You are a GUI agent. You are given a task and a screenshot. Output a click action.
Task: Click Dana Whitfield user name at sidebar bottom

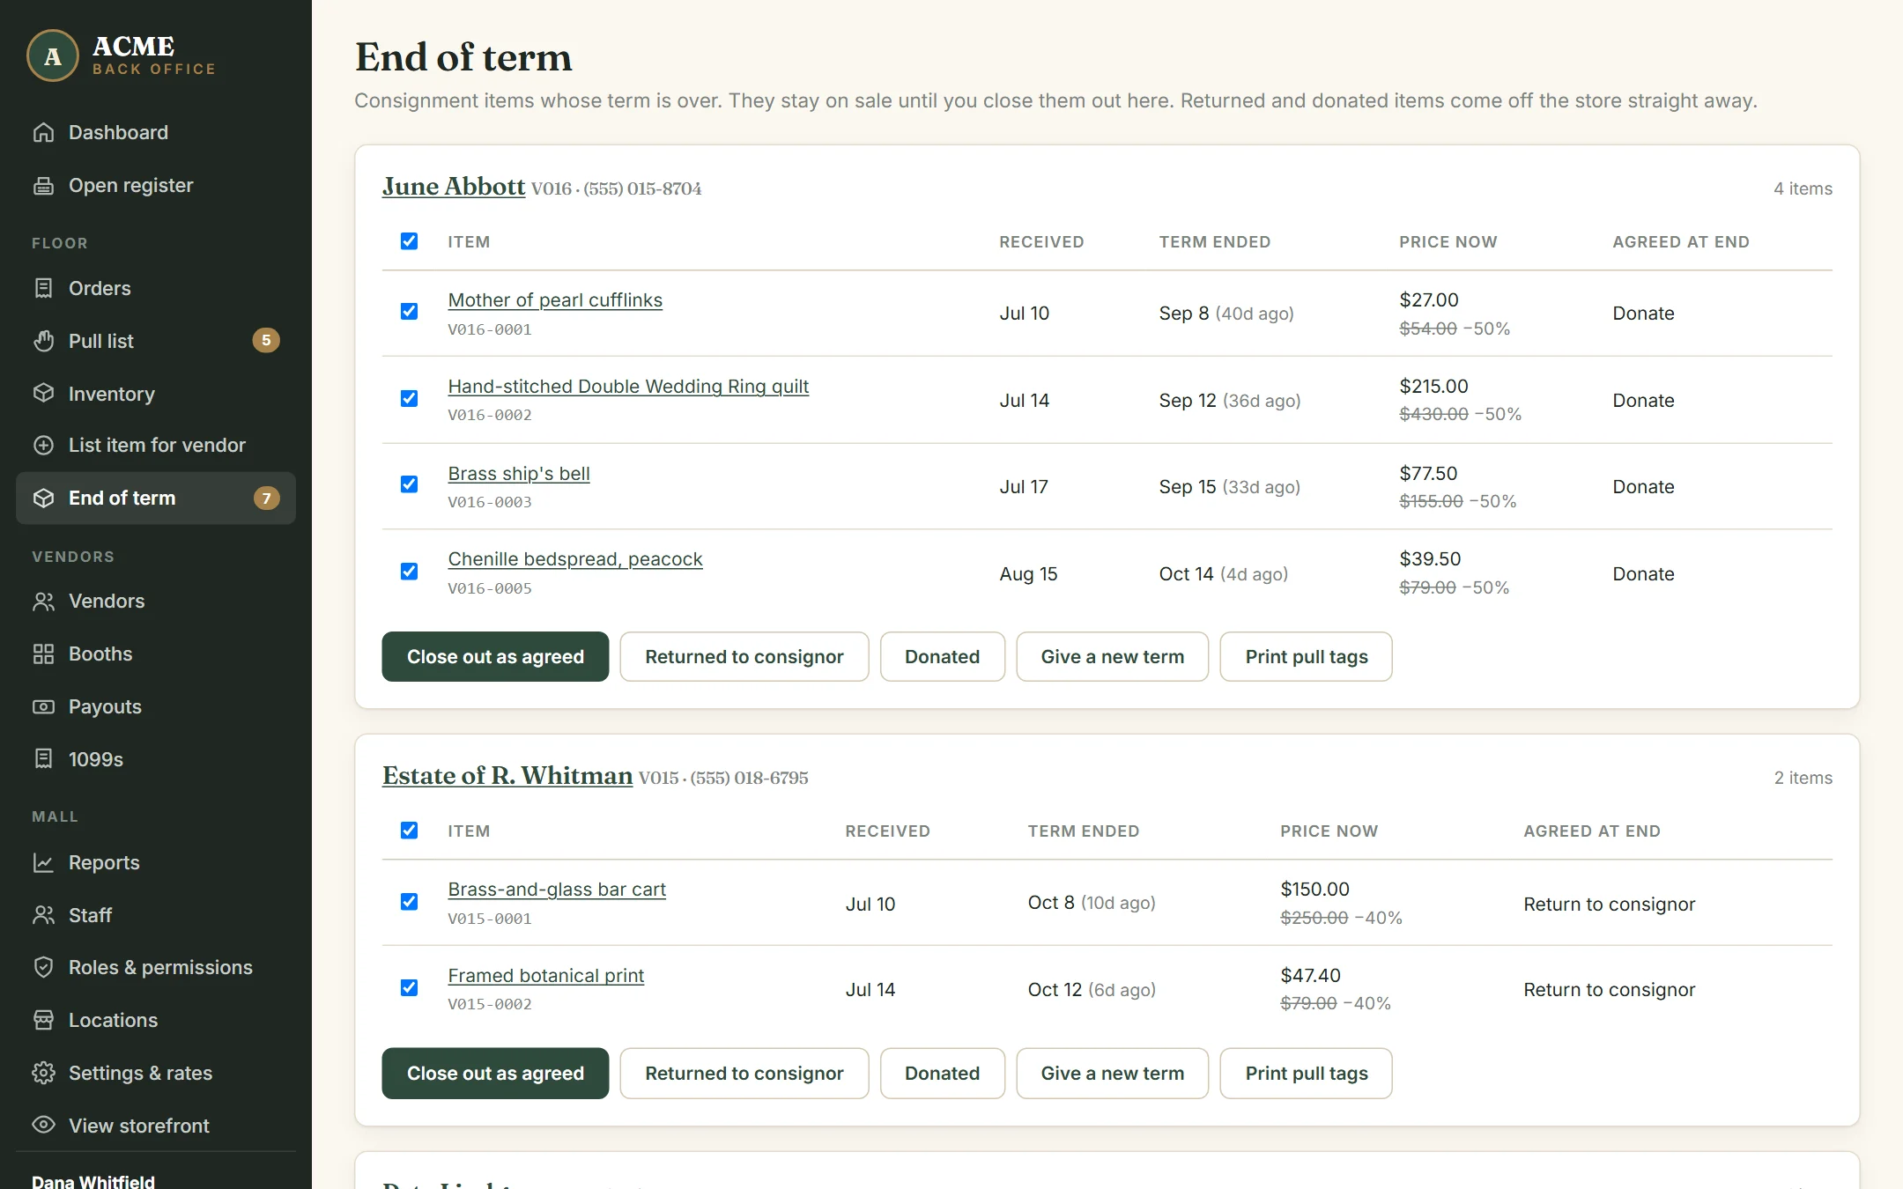tap(93, 1180)
